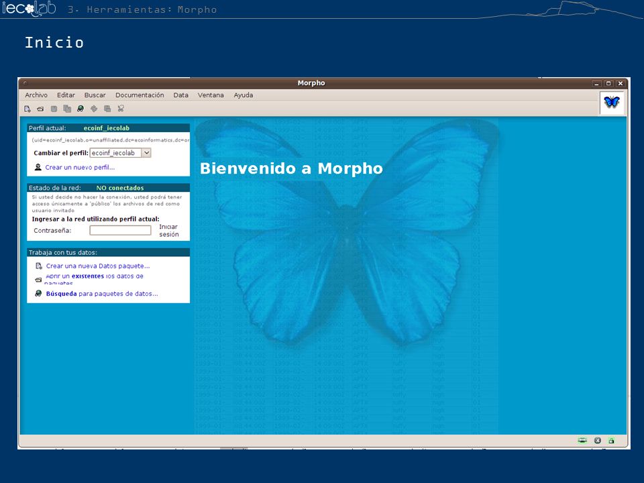
Task: Click the greyed diamond-shaped toolbar icon
Action: click(94, 109)
